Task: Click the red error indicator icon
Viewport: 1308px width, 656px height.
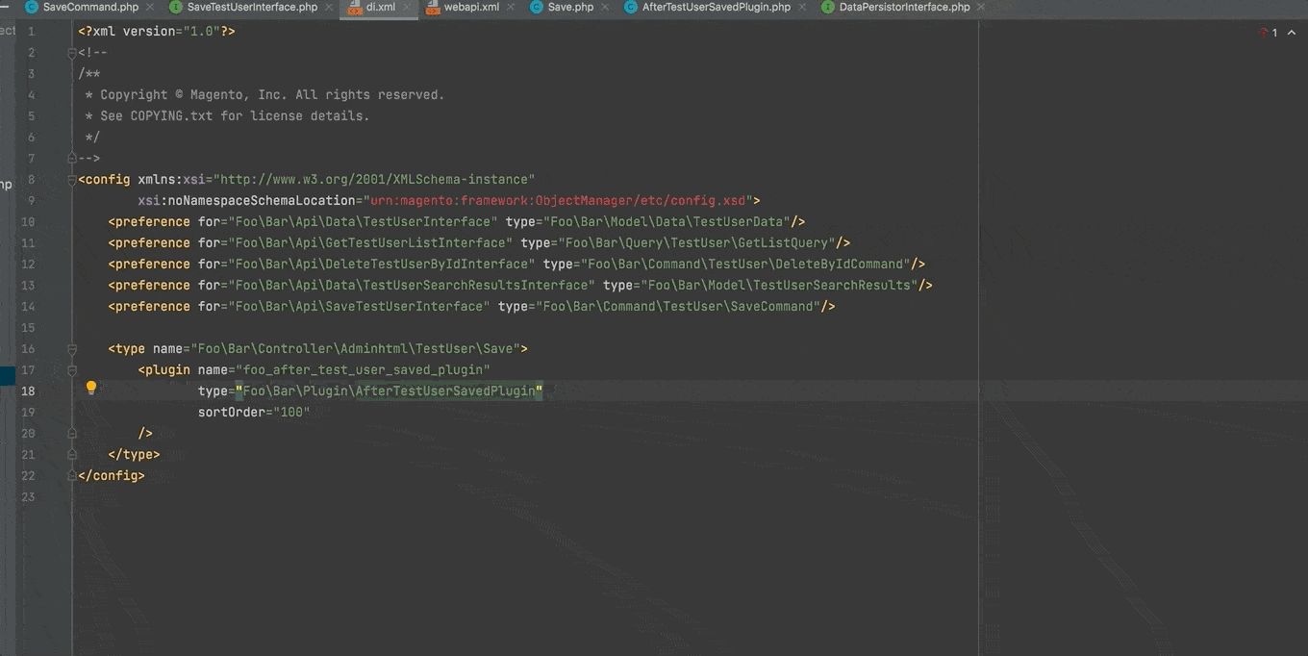Action: click(x=1262, y=33)
